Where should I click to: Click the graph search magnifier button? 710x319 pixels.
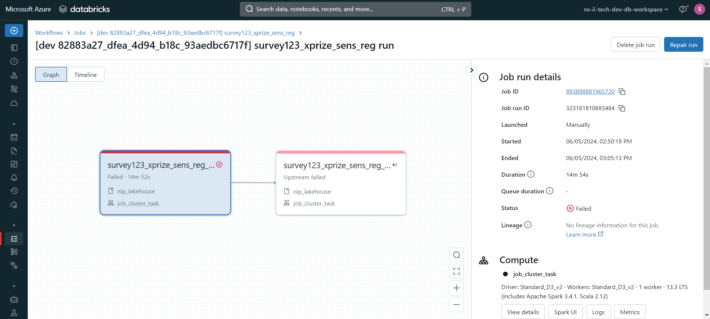coord(456,255)
